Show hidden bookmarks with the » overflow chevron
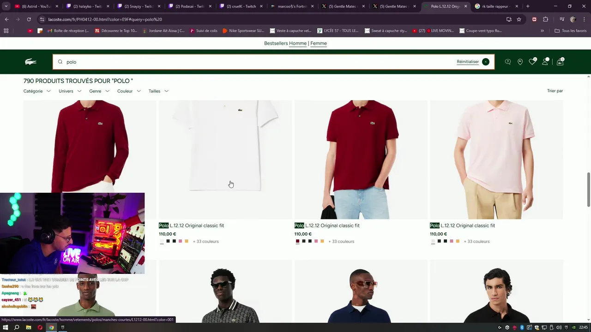This screenshot has width=591, height=332. click(x=542, y=31)
